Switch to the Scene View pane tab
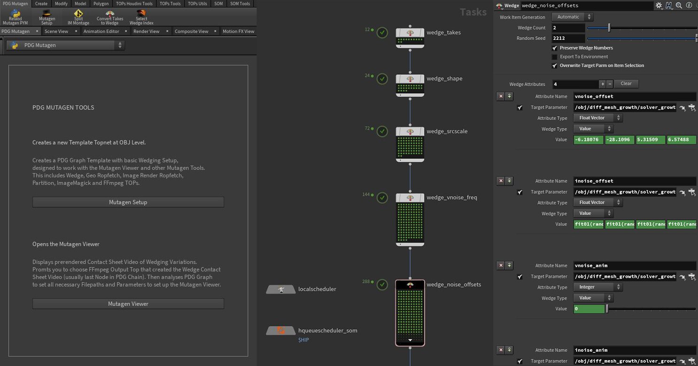The height and width of the screenshot is (366, 698). (x=56, y=32)
